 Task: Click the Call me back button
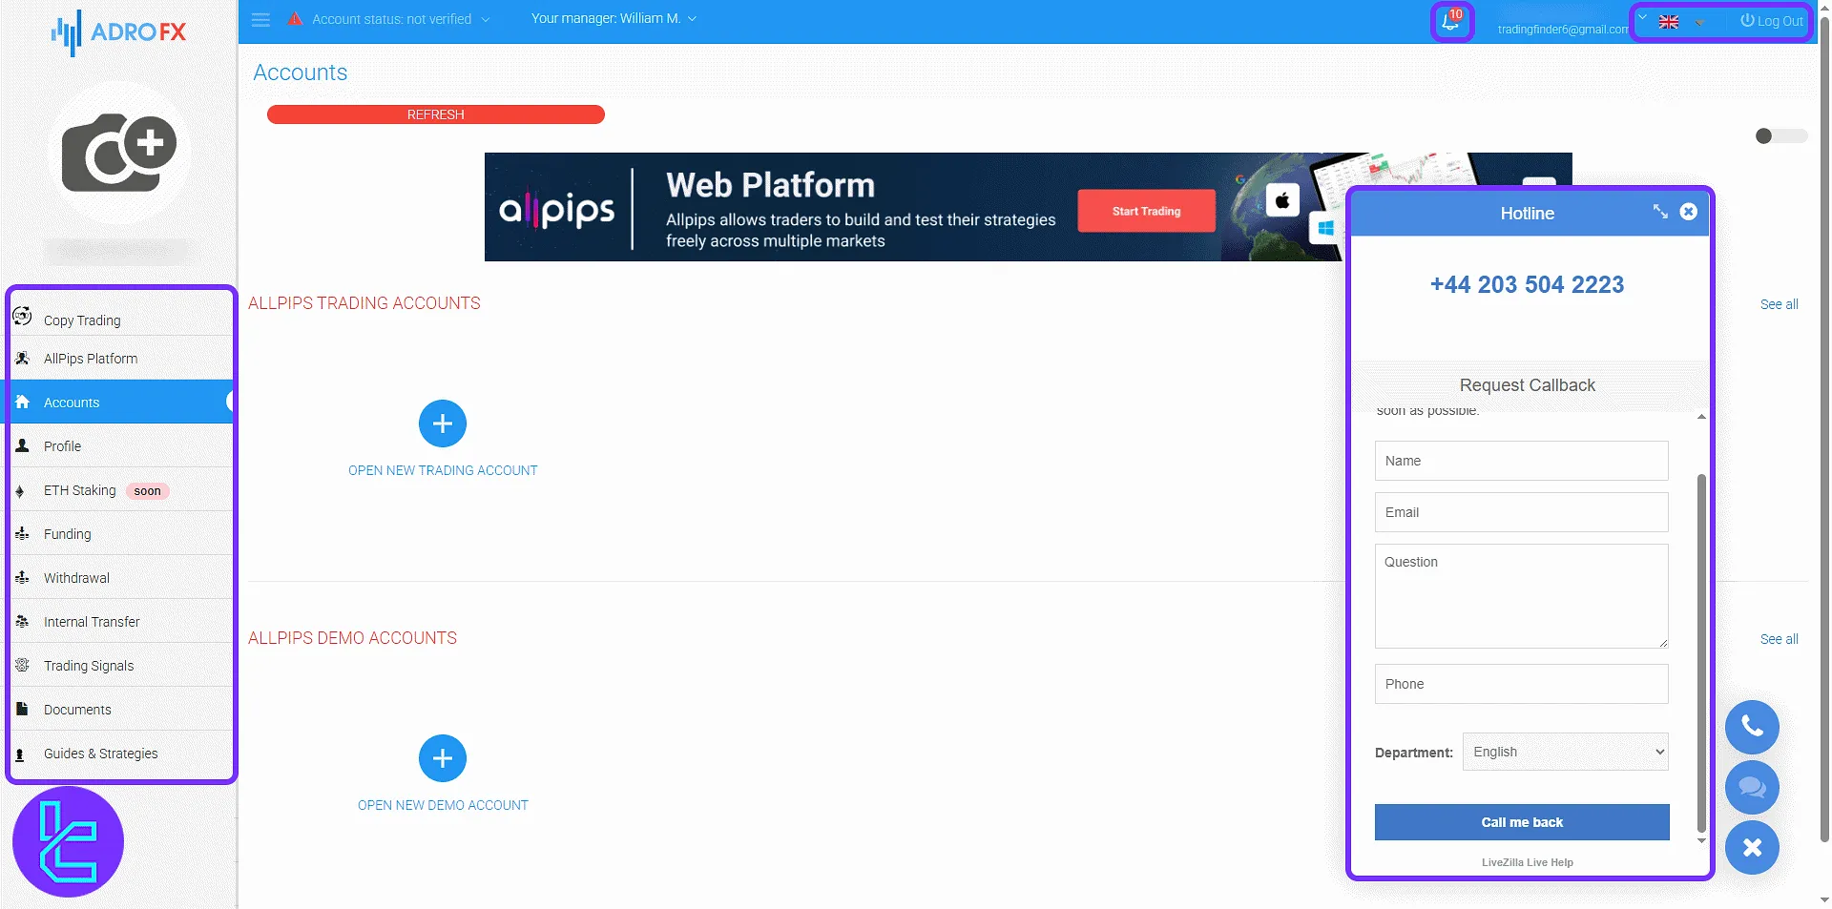pos(1522,822)
